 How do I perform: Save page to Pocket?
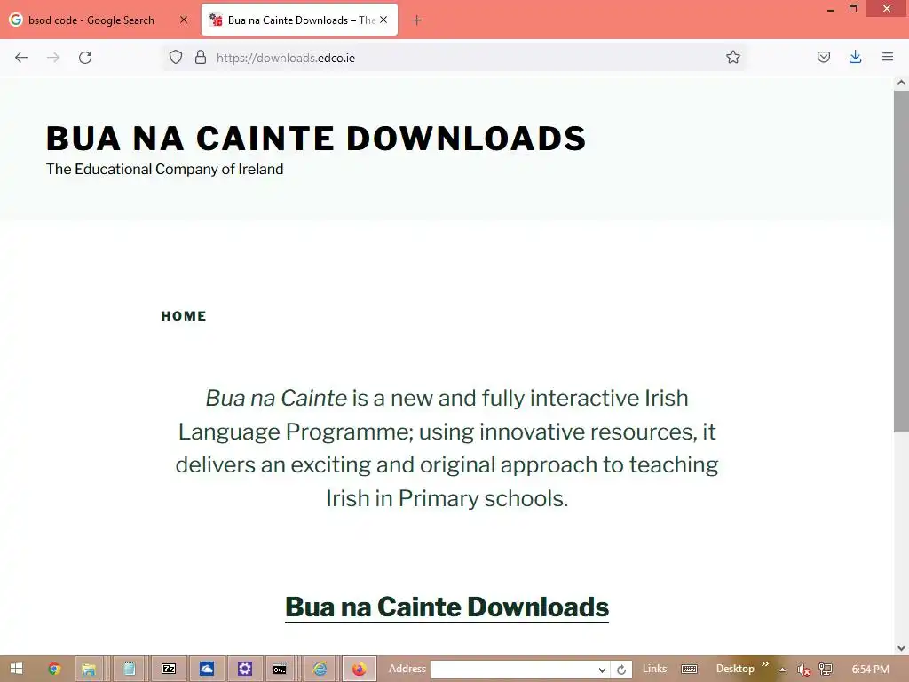823,57
